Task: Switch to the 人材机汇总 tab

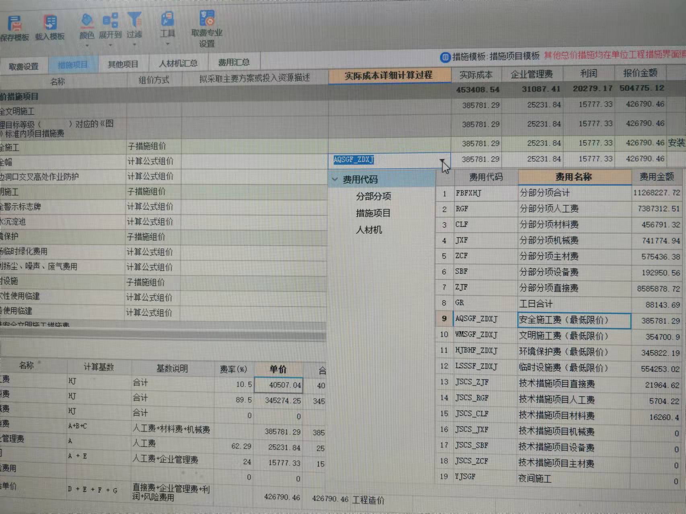Action: click(x=178, y=63)
